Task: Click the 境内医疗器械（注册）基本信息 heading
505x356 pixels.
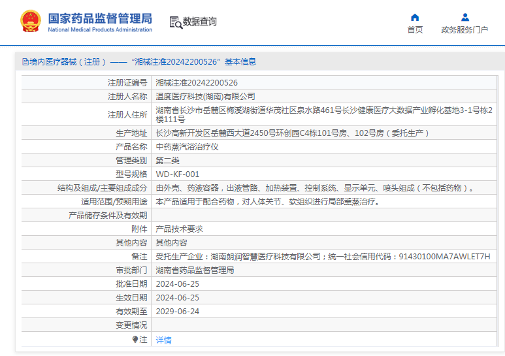Action: [139, 62]
